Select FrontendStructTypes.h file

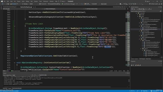(149, 34)
